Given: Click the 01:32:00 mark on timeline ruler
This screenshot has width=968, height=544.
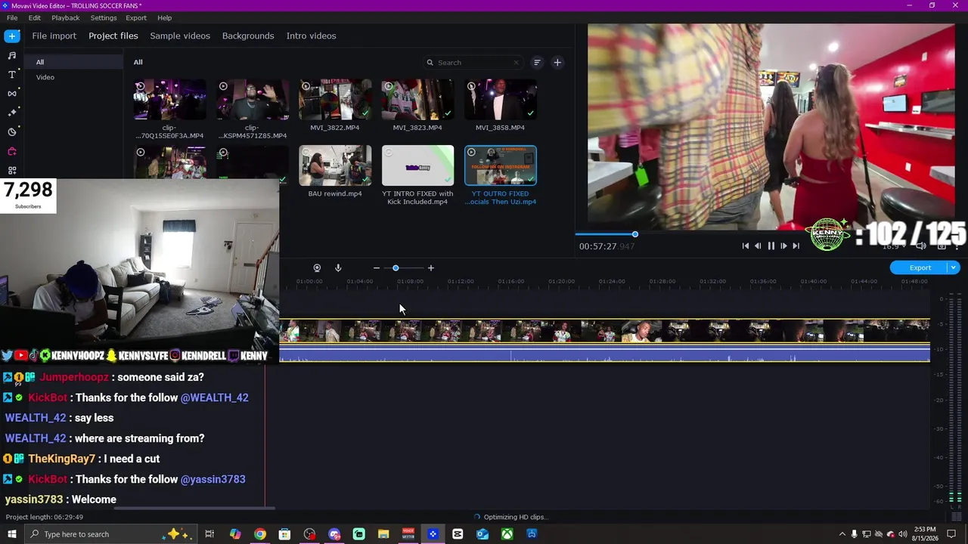Looking at the screenshot, I should click(x=712, y=281).
